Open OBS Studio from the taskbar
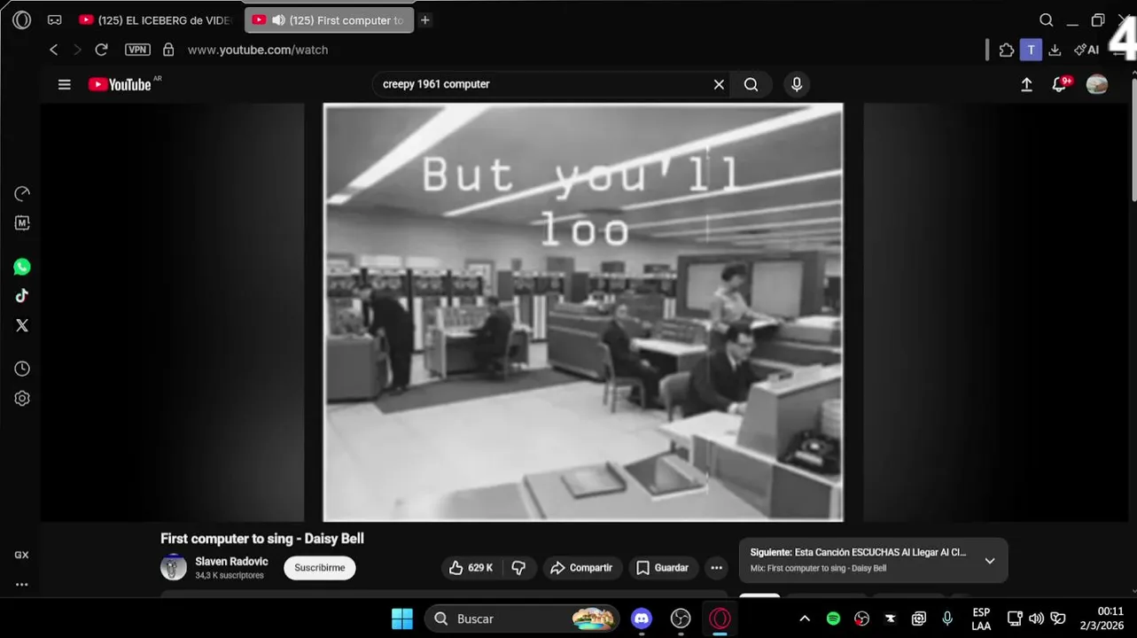The height and width of the screenshot is (638, 1137). [x=681, y=619]
